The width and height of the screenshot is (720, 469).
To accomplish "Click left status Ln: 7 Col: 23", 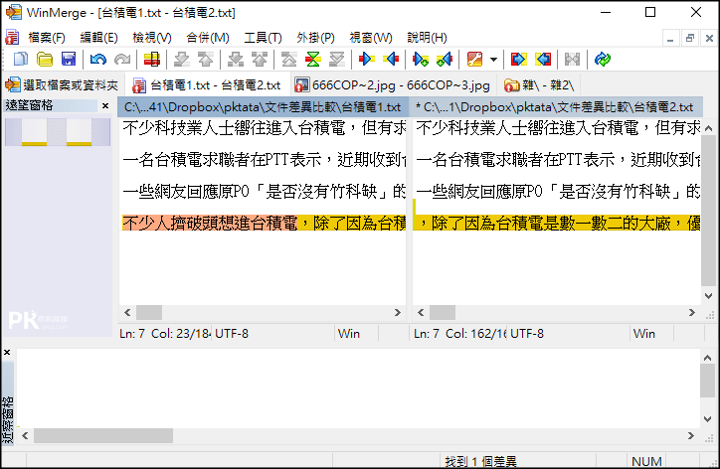I will pyautogui.click(x=164, y=334).
